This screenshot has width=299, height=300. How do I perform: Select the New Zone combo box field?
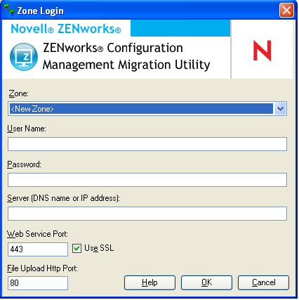pyautogui.click(x=147, y=109)
